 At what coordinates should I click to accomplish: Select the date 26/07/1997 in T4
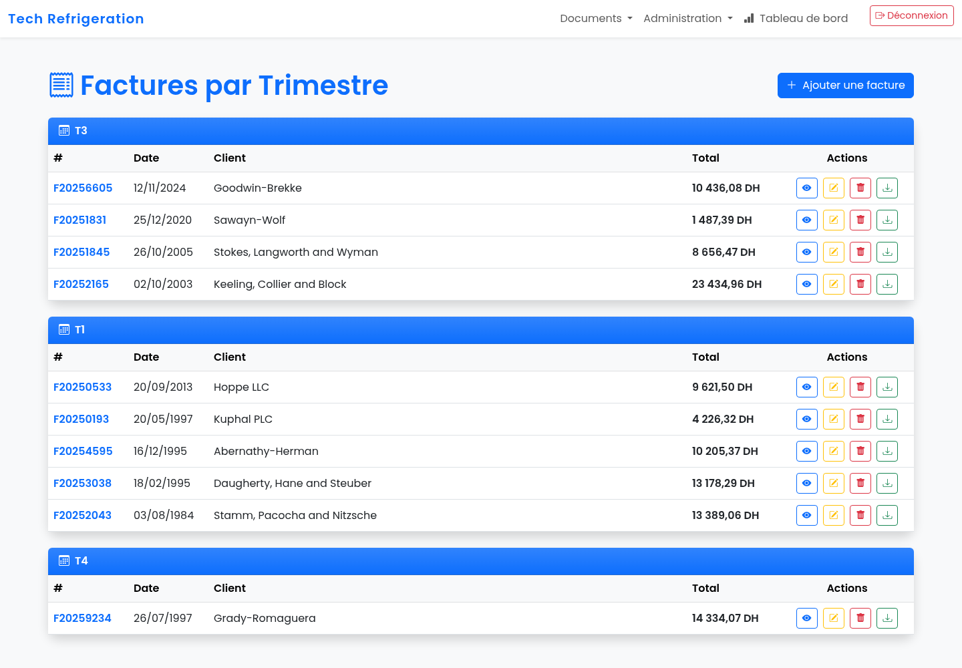click(x=163, y=619)
